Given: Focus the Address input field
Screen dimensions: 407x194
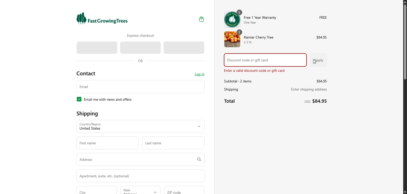Looking at the screenshot, I should (x=141, y=159).
